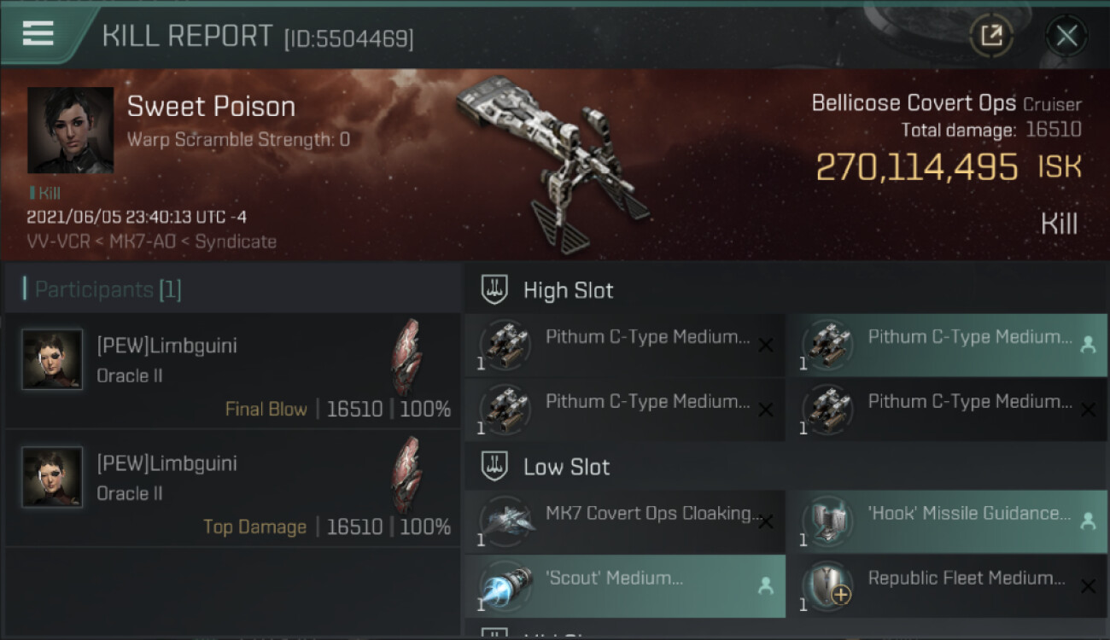The height and width of the screenshot is (640, 1110).
Task: Close the Kill Report window
Action: (x=1066, y=36)
